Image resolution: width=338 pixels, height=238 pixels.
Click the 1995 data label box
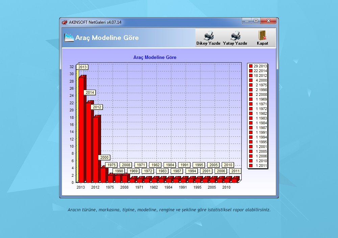tap(199, 165)
